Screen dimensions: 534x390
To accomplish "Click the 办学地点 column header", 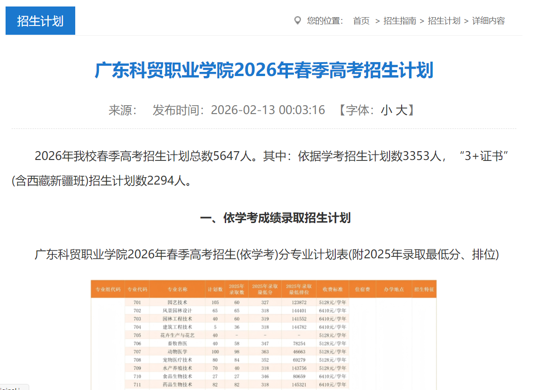I will click(x=393, y=288).
